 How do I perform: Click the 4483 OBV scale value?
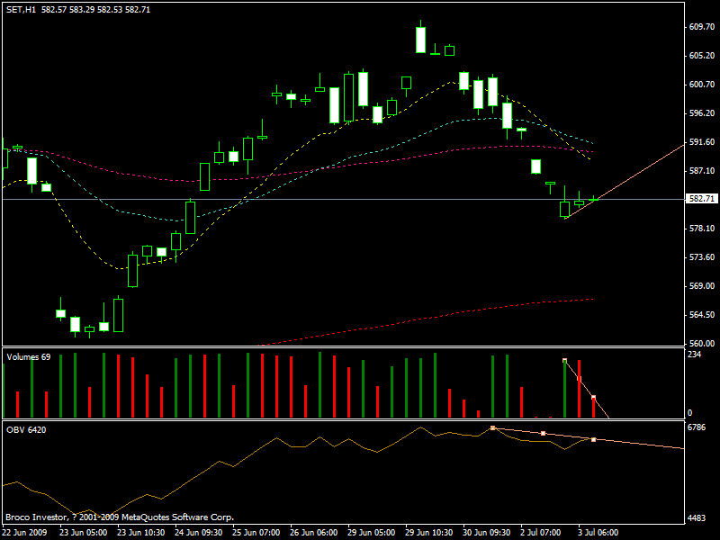point(697,518)
